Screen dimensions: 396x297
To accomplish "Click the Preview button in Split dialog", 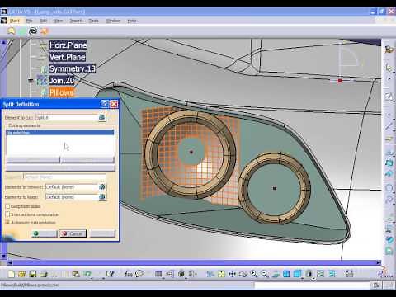I will 103,233.
